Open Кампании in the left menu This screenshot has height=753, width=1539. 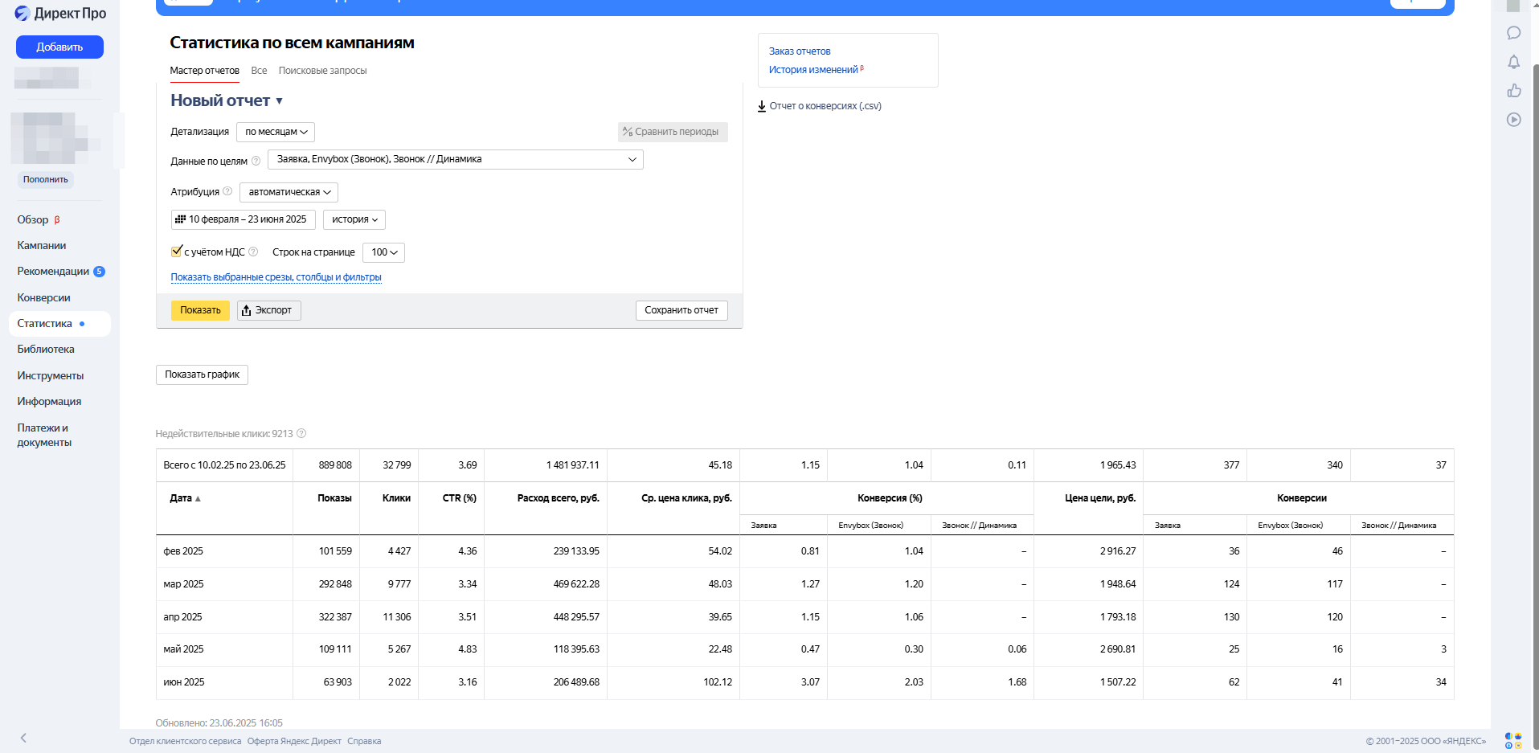point(42,246)
